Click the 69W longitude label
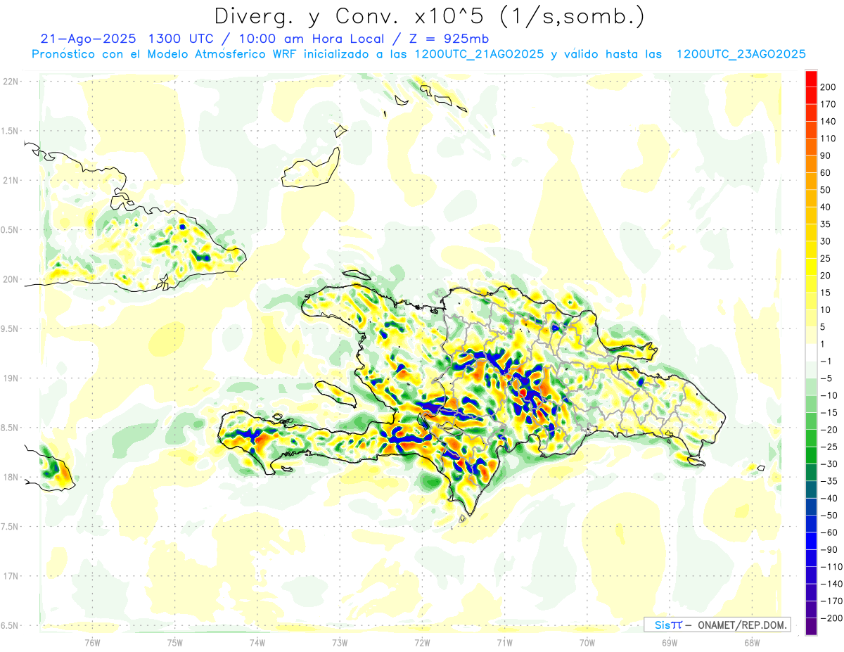 click(x=670, y=641)
